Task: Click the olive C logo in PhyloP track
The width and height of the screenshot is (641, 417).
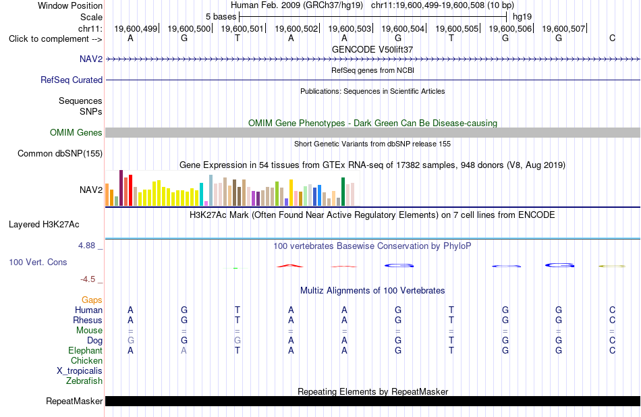Action: coord(612,266)
